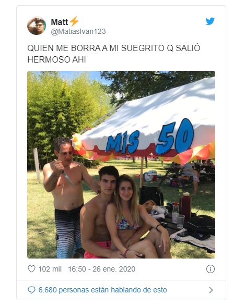
Task: Expand the conversation with the right chevron
Action: point(211,290)
